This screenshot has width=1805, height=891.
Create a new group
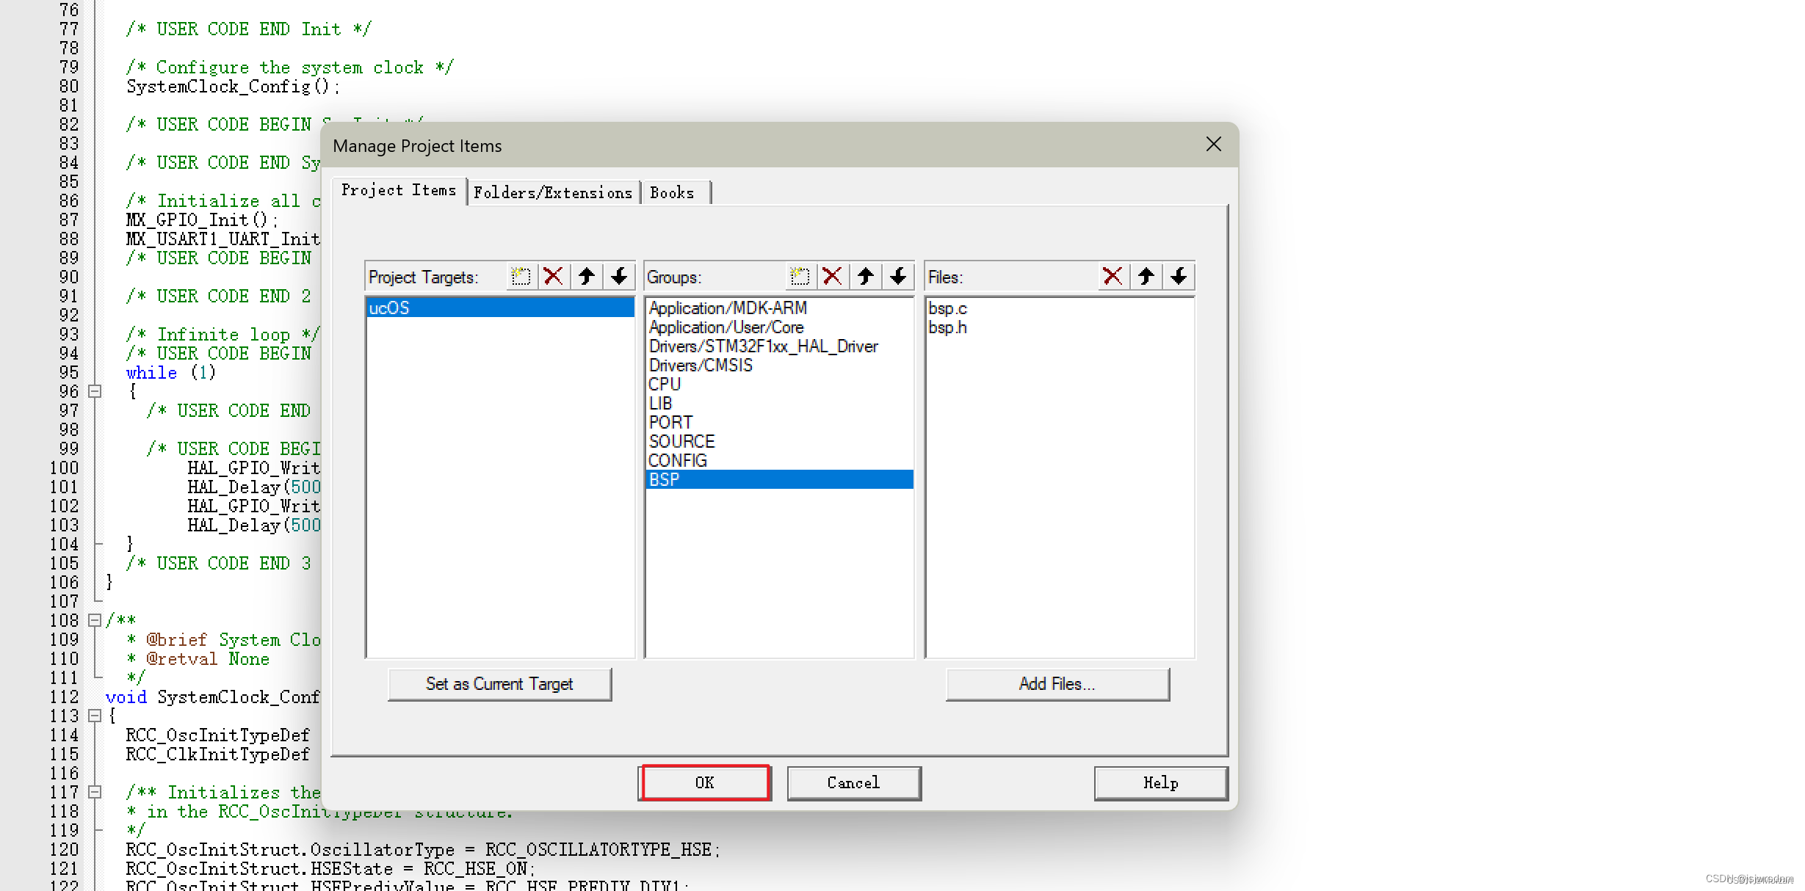pyautogui.click(x=800, y=277)
